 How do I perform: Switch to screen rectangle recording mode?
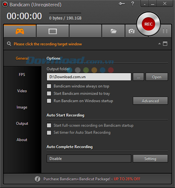53,31
